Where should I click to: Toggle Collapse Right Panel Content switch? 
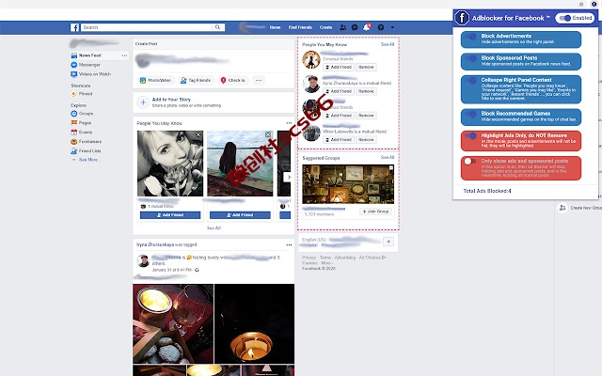pos(470,81)
